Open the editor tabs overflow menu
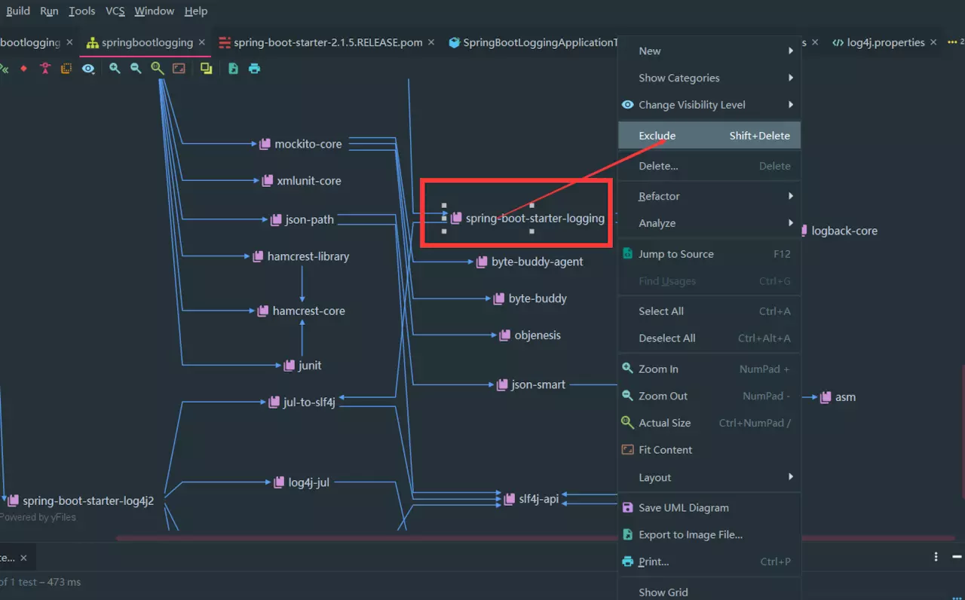The width and height of the screenshot is (965, 600). [x=954, y=43]
